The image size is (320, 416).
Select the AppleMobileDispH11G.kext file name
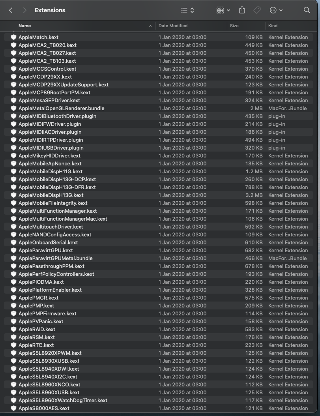pyautogui.click(x=51, y=171)
